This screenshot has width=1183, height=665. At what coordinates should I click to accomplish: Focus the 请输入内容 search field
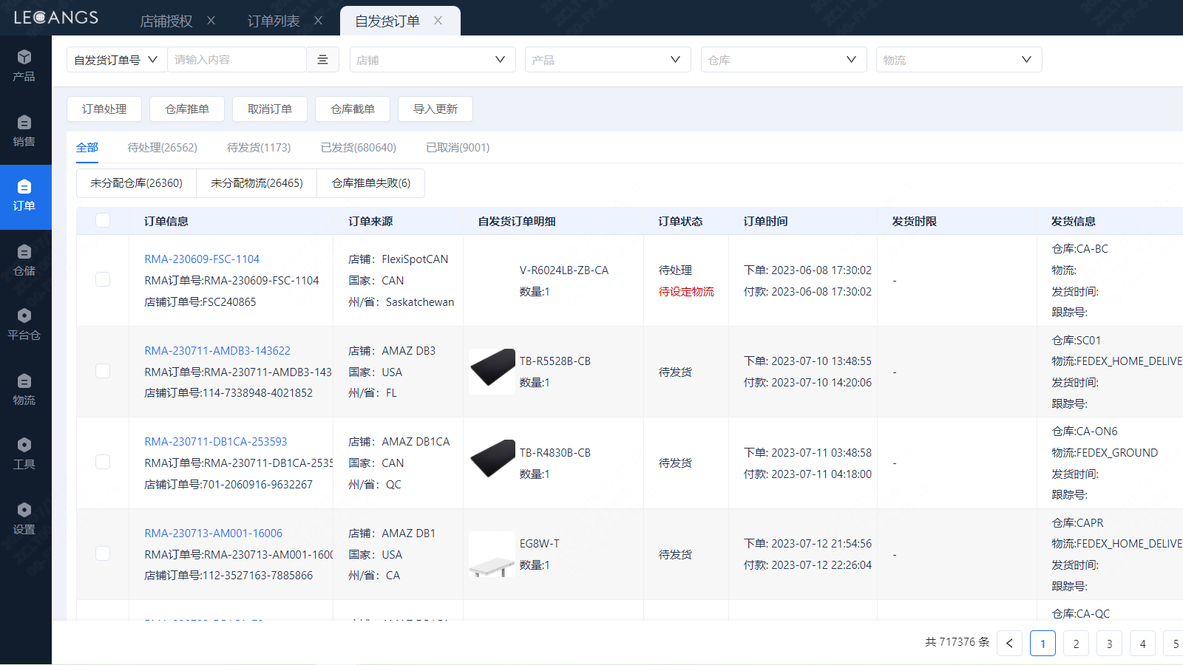pyautogui.click(x=237, y=60)
